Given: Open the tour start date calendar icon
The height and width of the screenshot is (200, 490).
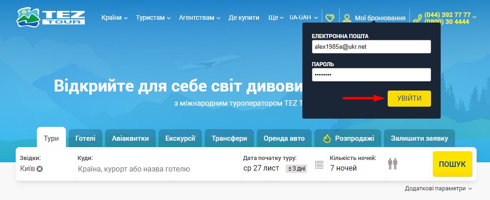Looking at the screenshot, I should point(319,165).
